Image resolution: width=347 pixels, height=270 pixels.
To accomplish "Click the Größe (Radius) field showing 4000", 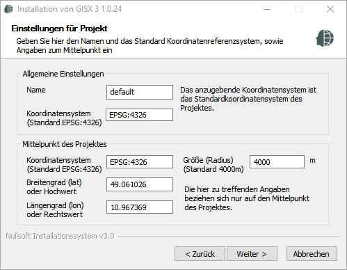I will [277, 161].
